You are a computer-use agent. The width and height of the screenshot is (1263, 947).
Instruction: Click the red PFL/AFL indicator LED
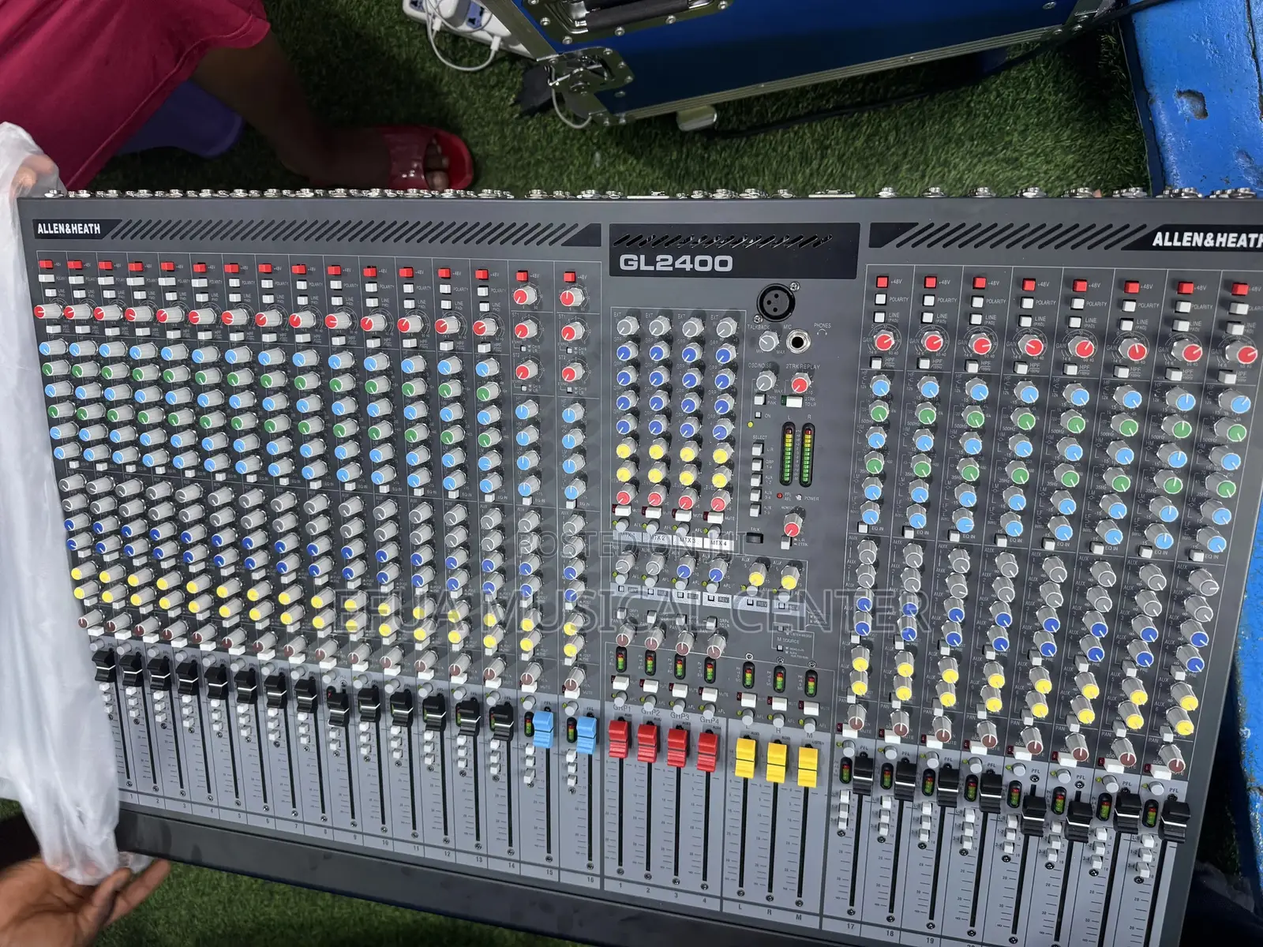pos(780,496)
